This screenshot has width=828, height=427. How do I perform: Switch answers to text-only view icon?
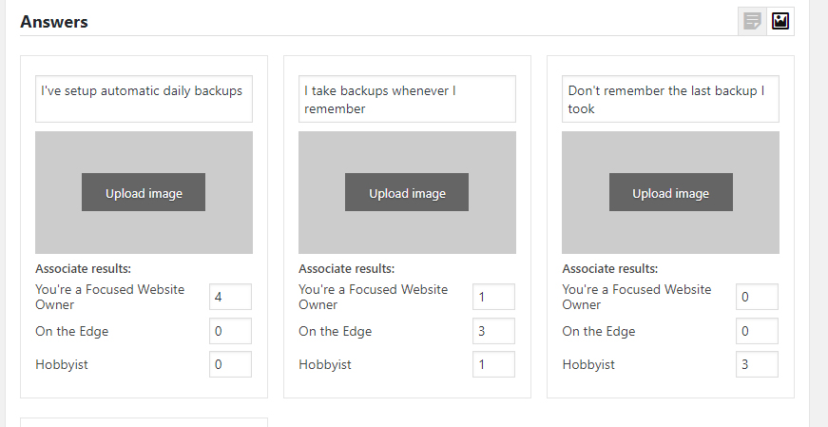[752, 21]
